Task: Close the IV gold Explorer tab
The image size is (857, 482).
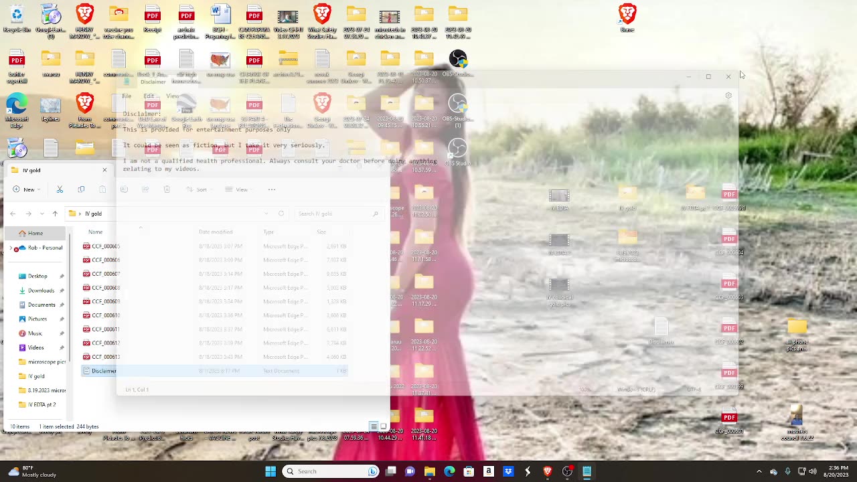Action: [x=104, y=170]
